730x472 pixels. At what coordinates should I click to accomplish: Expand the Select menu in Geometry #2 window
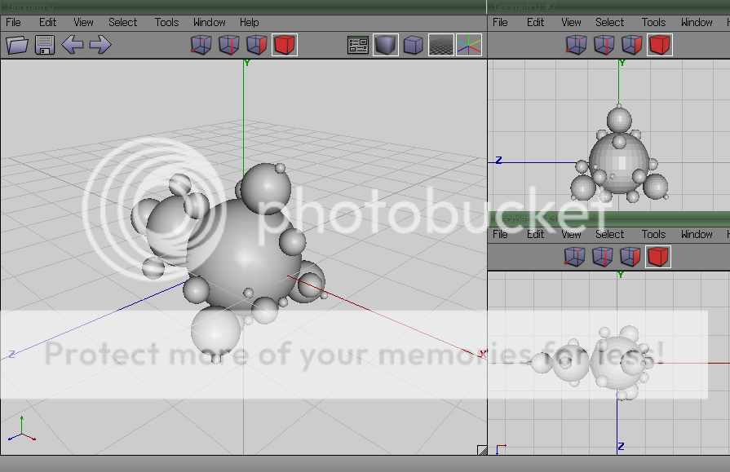coord(609,22)
